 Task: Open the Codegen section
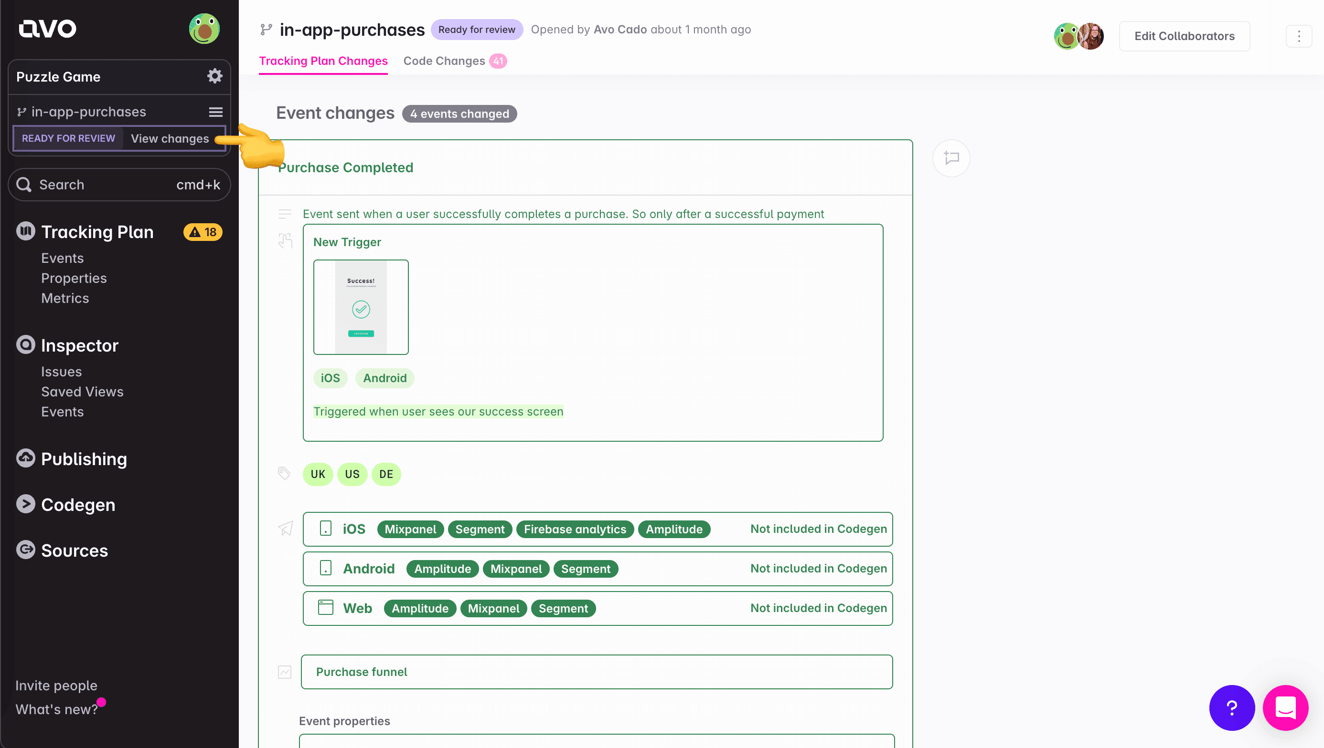point(78,505)
